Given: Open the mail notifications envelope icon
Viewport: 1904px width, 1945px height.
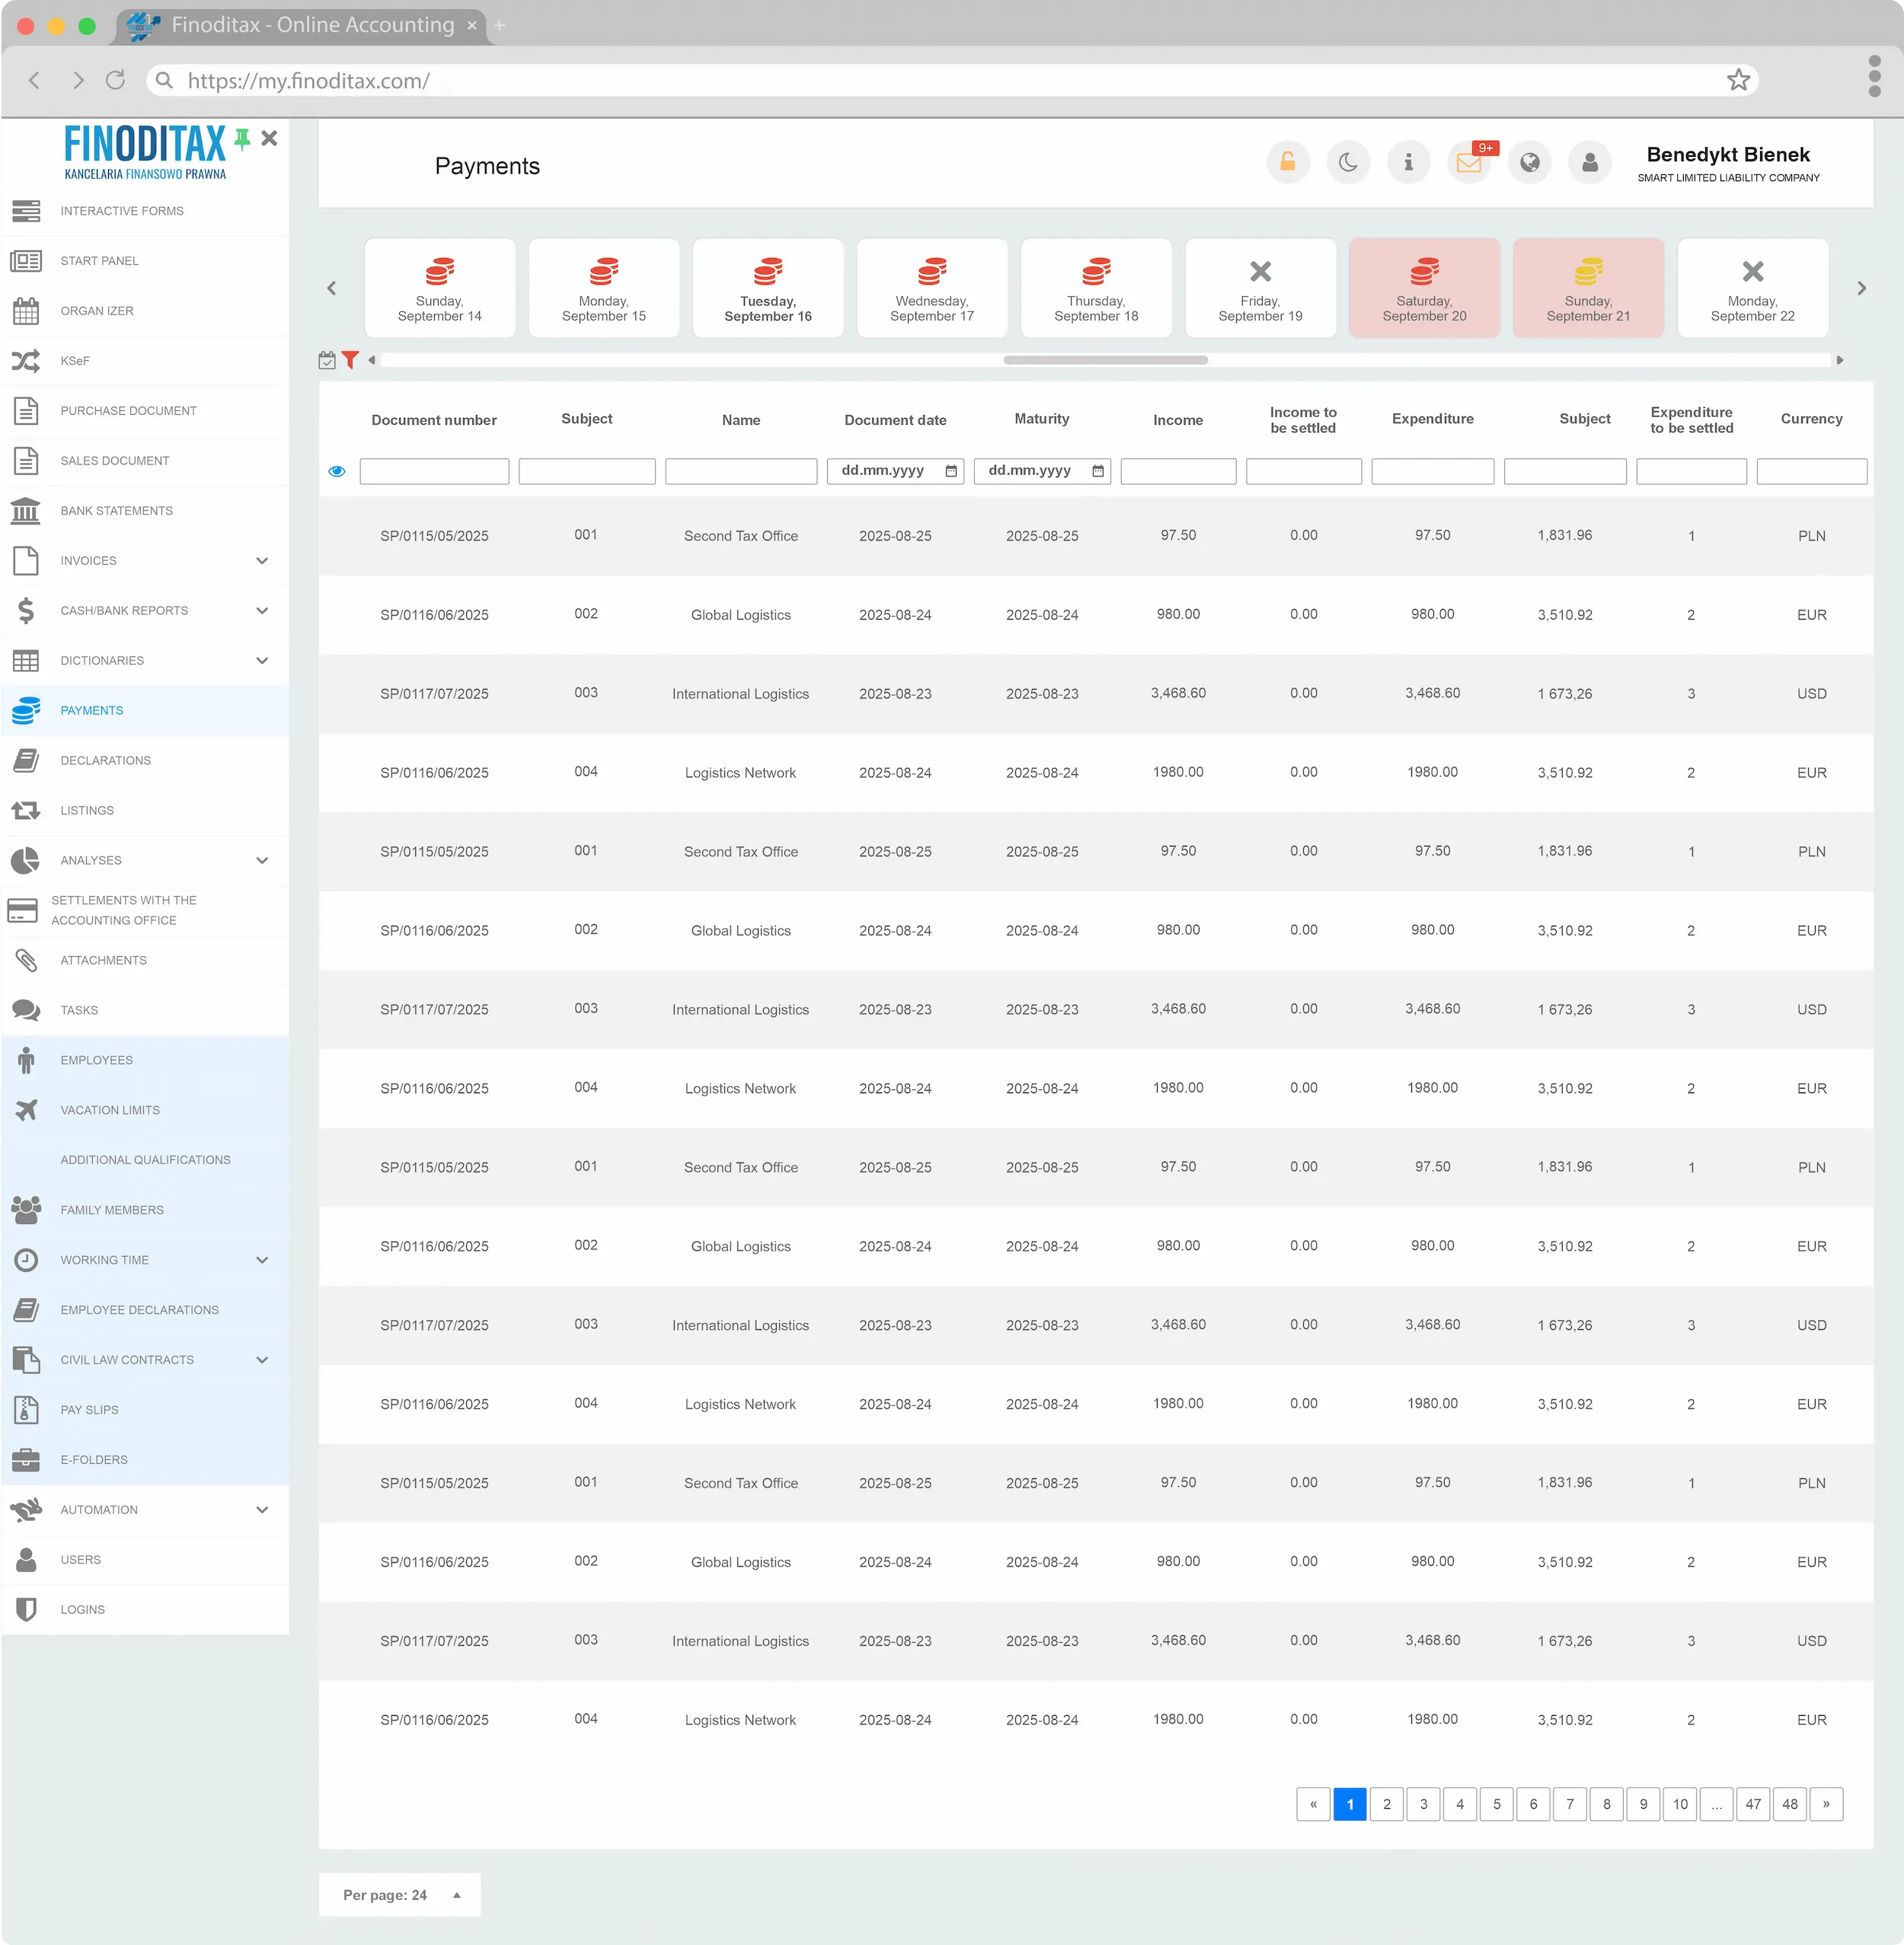Looking at the screenshot, I should [x=1468, y=163].
